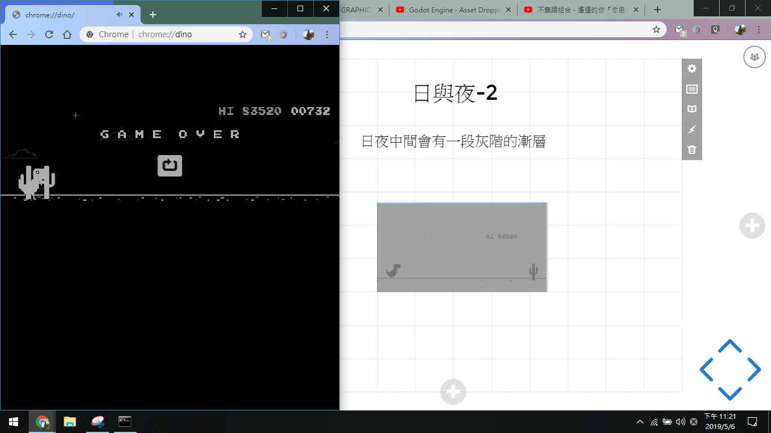771x433 pixels.
Task: Show hidden system tray icons
Action: (x=640, y=422)
